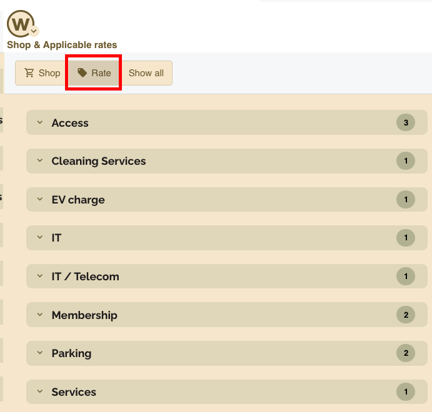This screenshot has height=412, width=432.
Task: Click the Membership count badge showing 2
Action: [405, 315]
